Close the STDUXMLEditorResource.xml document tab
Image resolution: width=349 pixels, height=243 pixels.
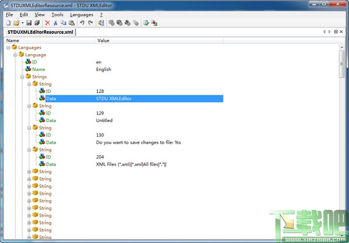(341, 32)
